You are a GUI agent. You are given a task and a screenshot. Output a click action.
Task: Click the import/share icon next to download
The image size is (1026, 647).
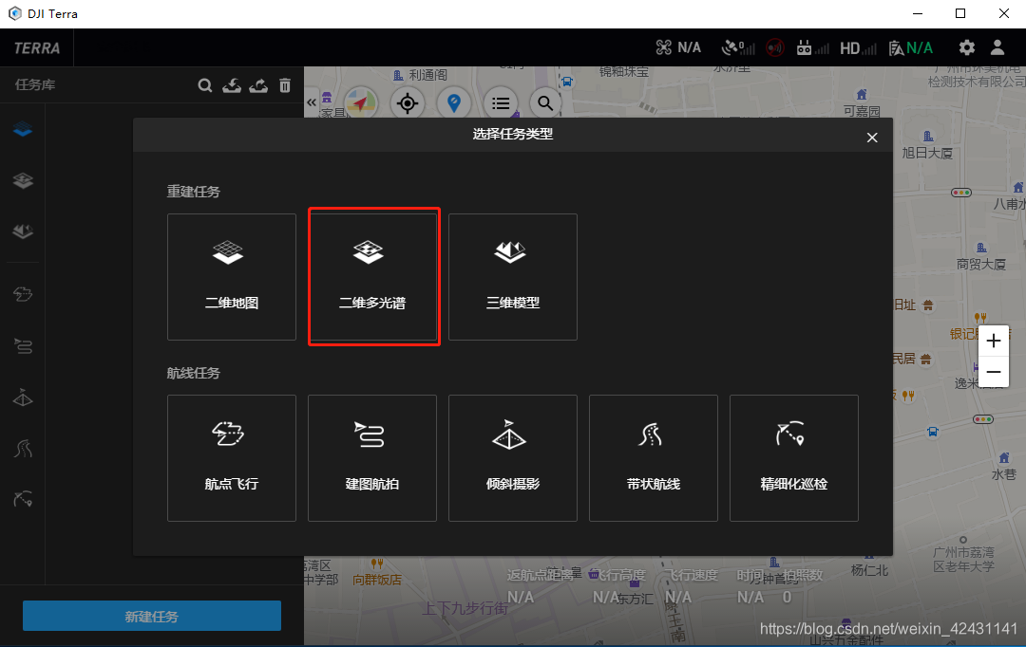pyautogui.click(x=257, y=84)
